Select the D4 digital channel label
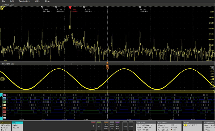This screenshot has width=215, height=131. coord(4,105)
